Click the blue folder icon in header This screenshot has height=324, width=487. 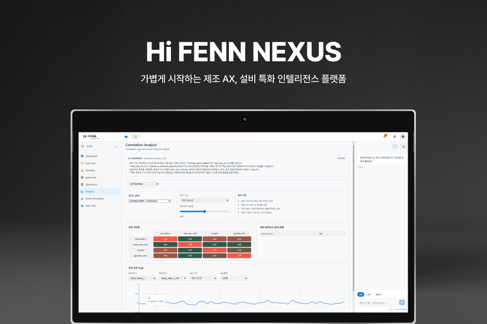[126, 137]
